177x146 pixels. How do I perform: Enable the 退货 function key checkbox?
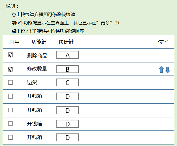10,83
